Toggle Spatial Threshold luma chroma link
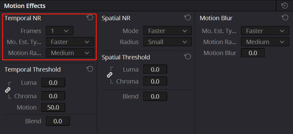293x134 pixels. pyautogui.click(x=110, y=75)
